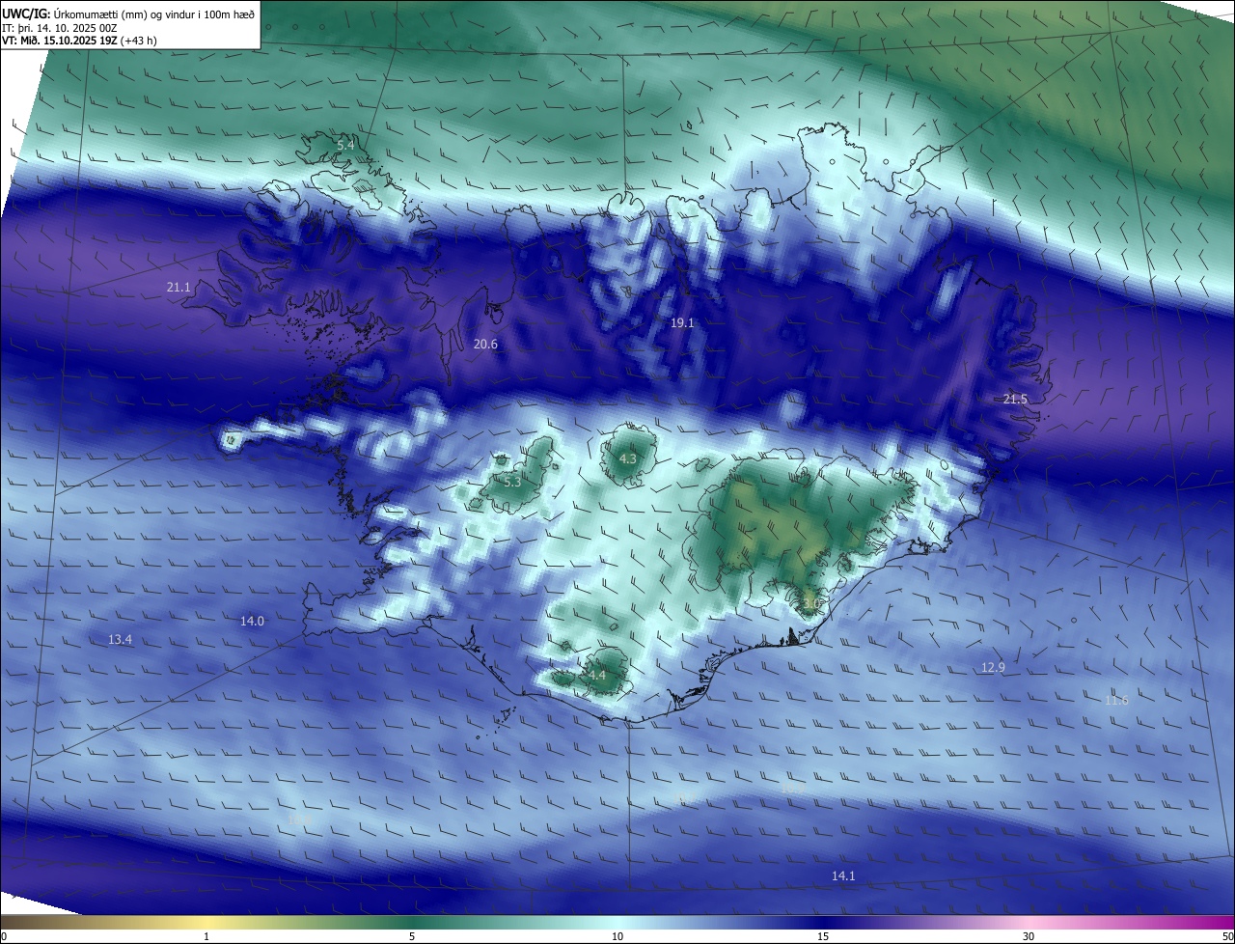Click the 14.0 value label southwest of Iceland
This screenshot has height=944, width=1235.
[252, 621]
